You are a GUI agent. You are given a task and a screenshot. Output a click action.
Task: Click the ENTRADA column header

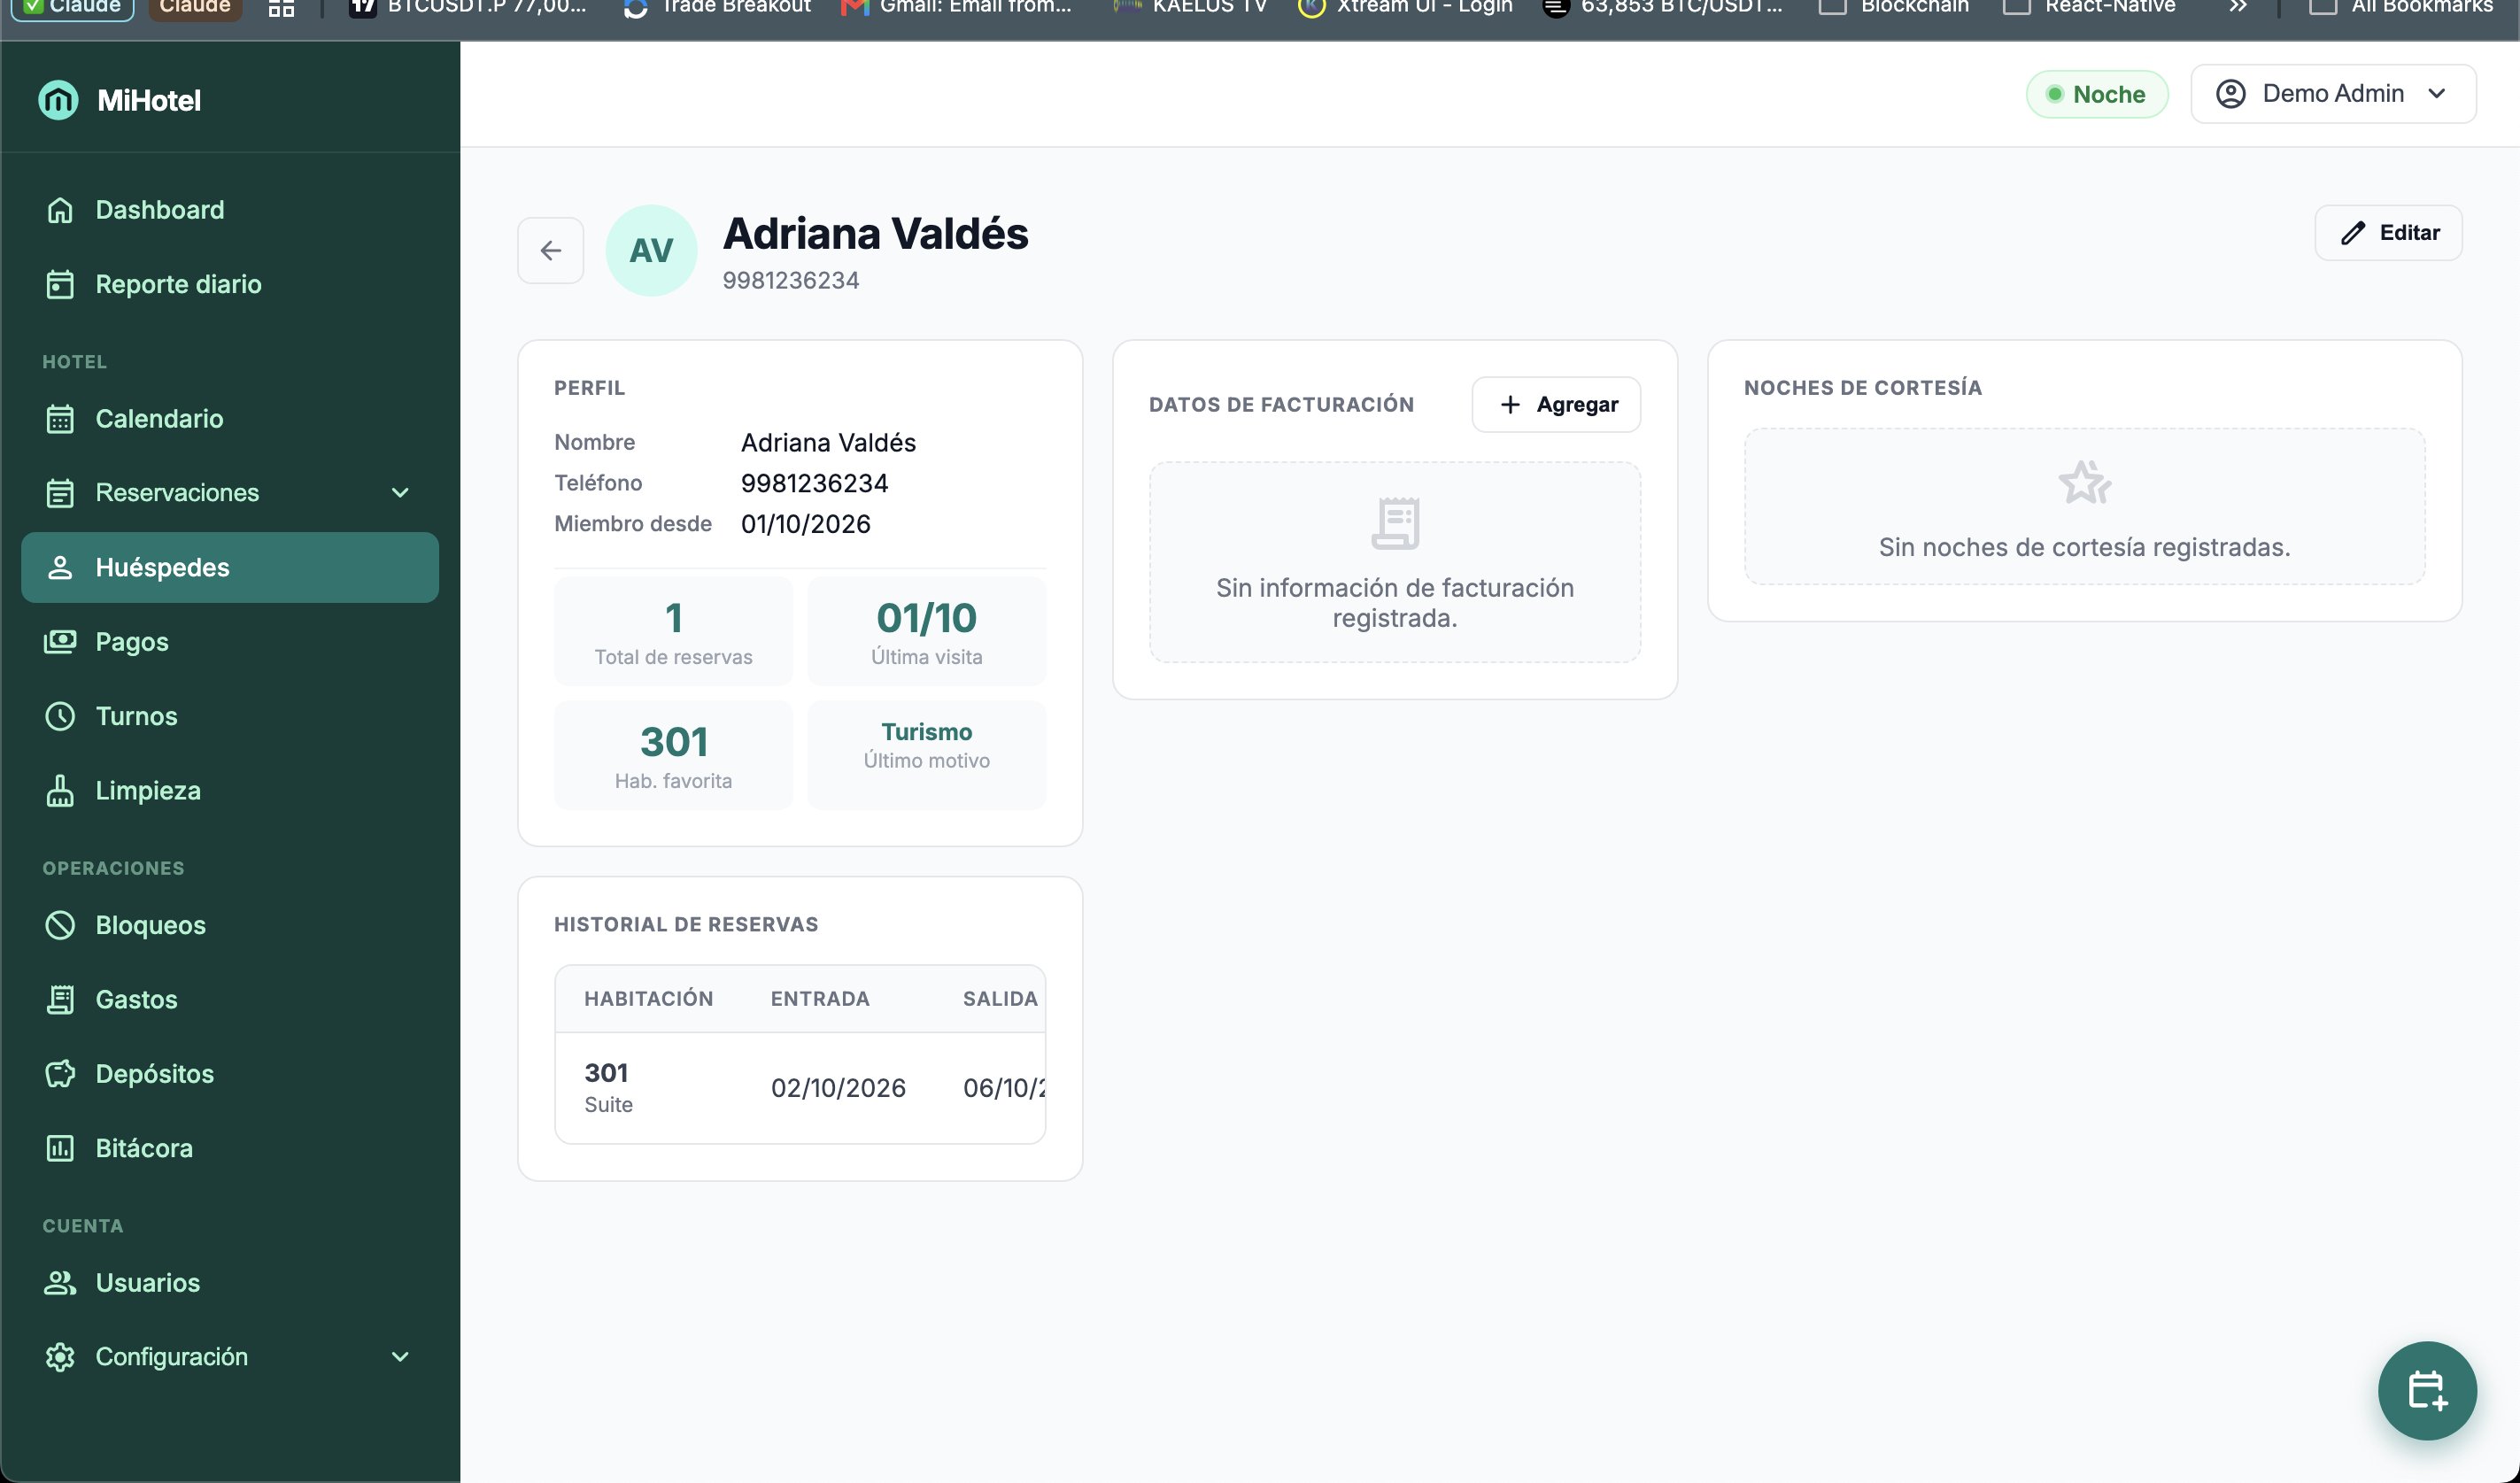point(820,998)
